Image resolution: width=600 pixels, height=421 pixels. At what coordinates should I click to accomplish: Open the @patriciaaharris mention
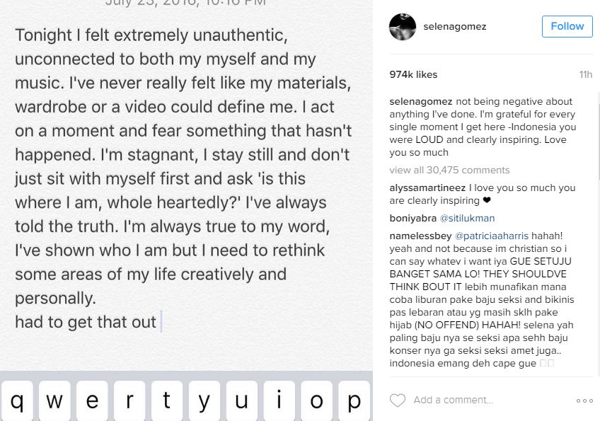pyautogui.click(x=491, y=236)
